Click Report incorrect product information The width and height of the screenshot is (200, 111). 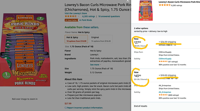click(85, 108)
